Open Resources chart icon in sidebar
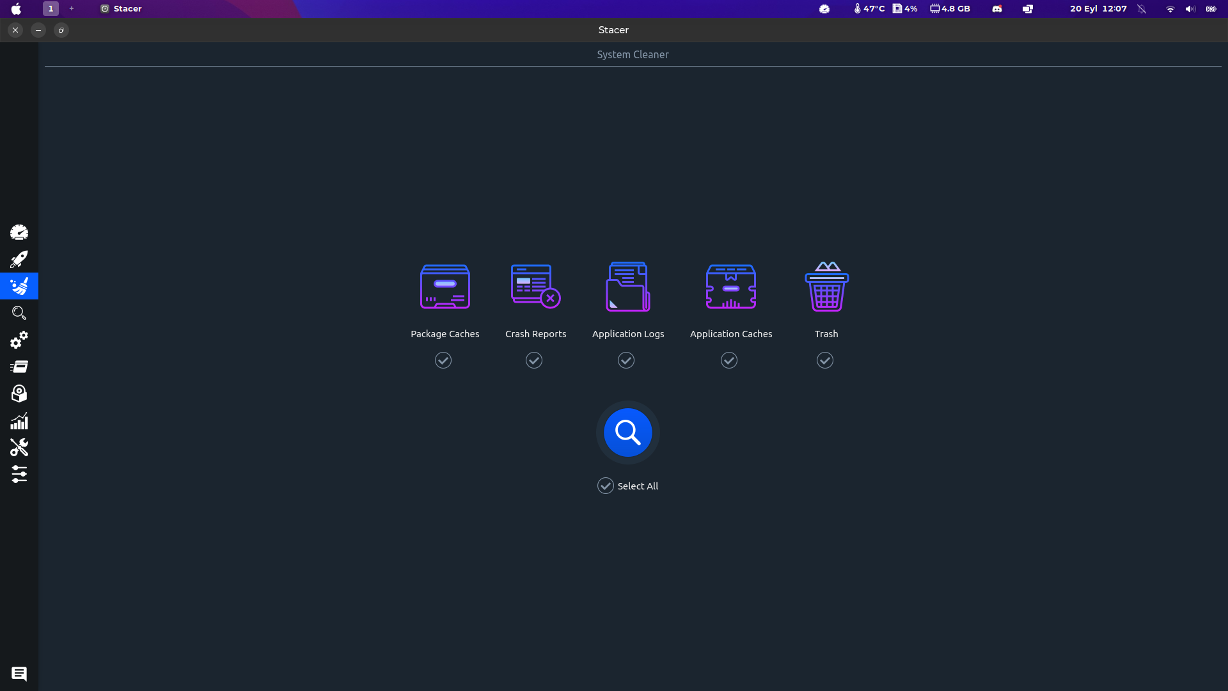Viewport: 1228px width, 691px height. coord(19,421)
